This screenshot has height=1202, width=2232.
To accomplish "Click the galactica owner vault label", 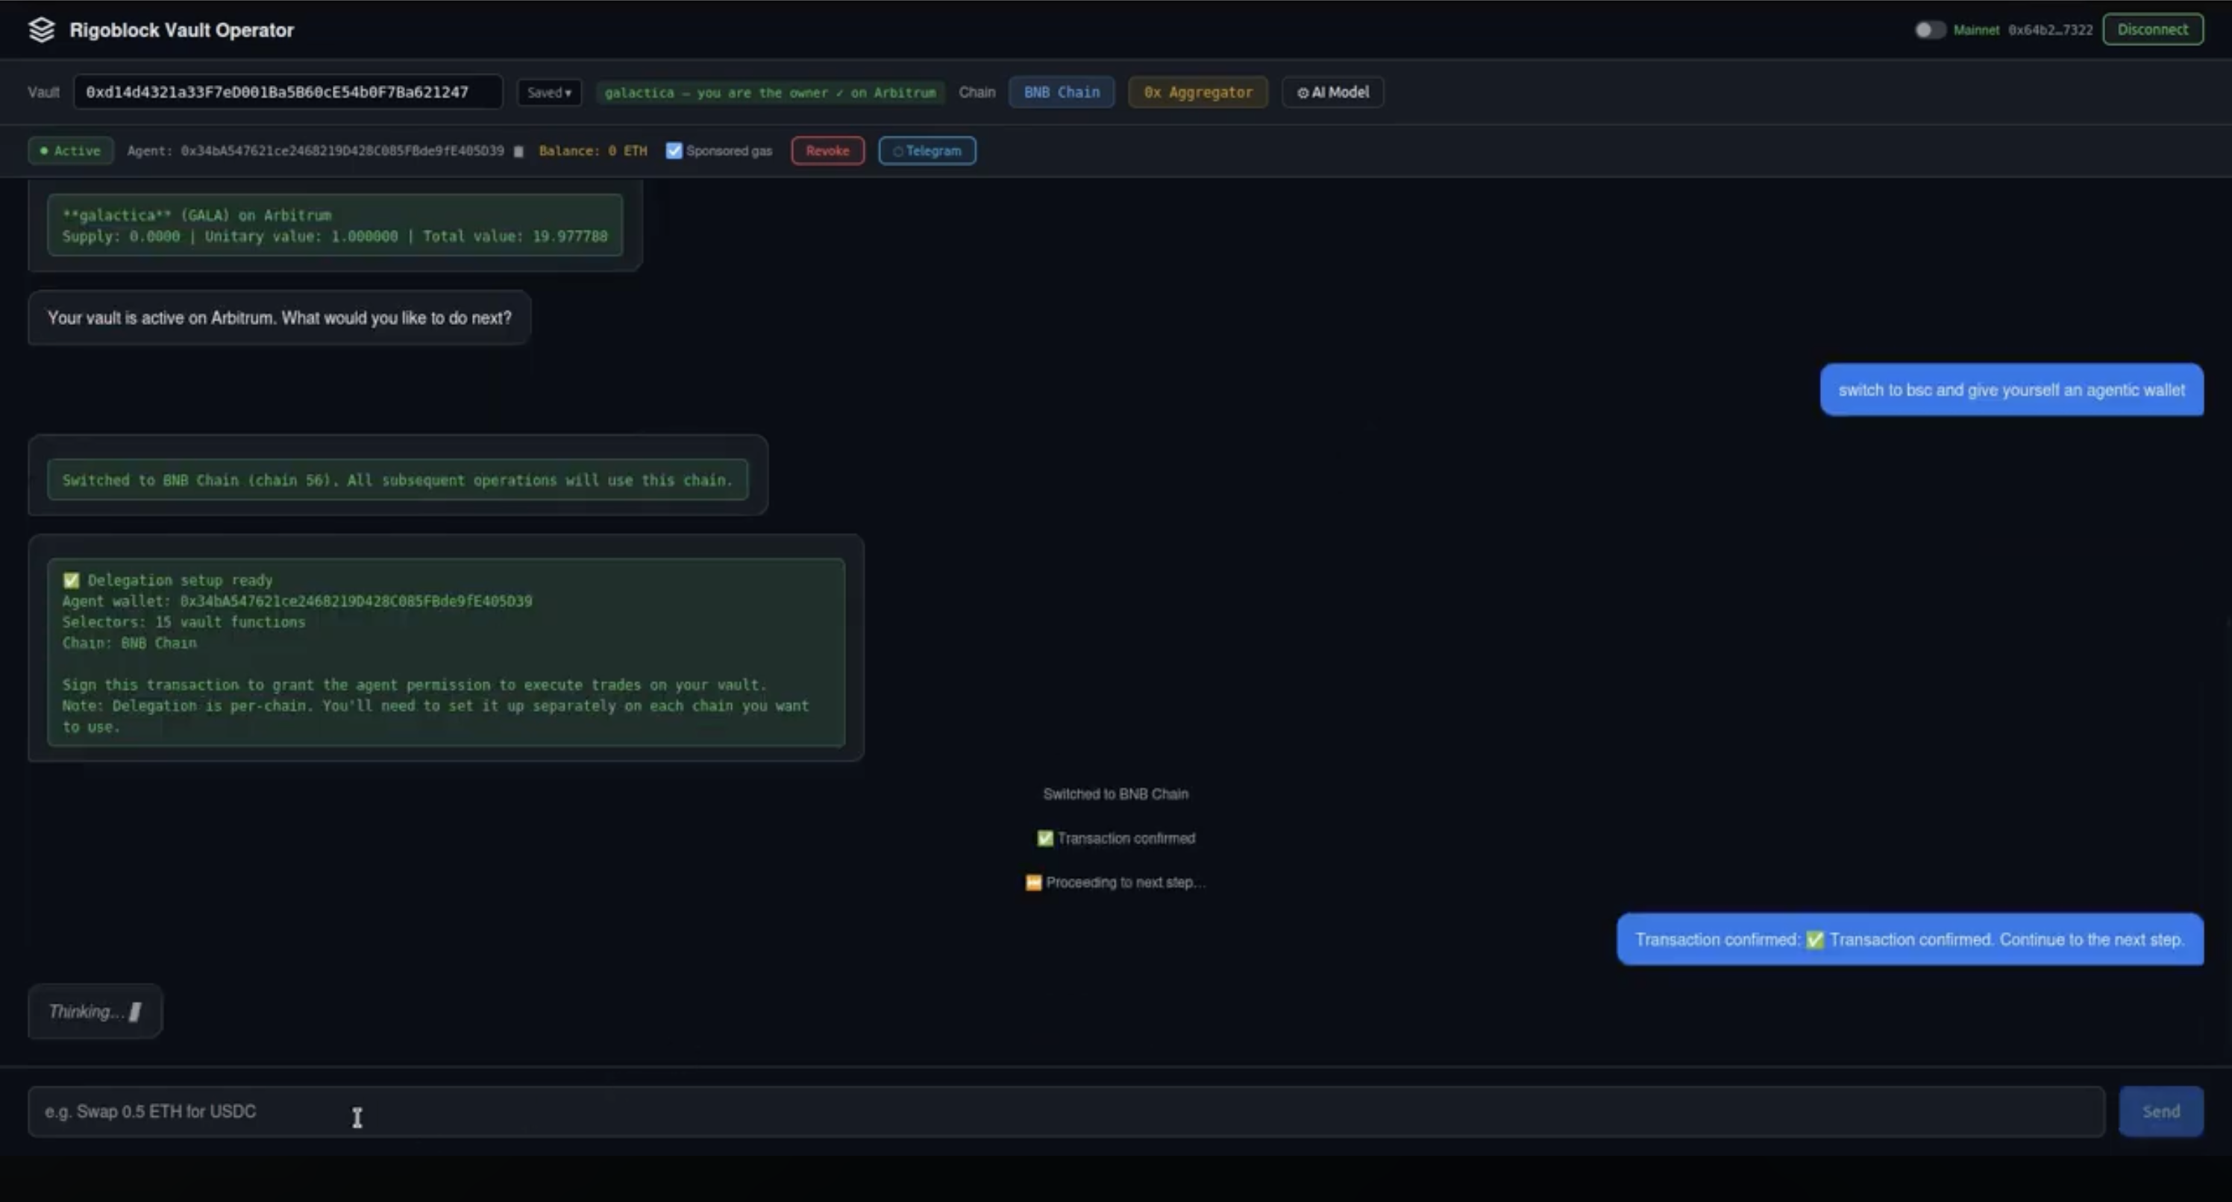I will pos(769,92).
